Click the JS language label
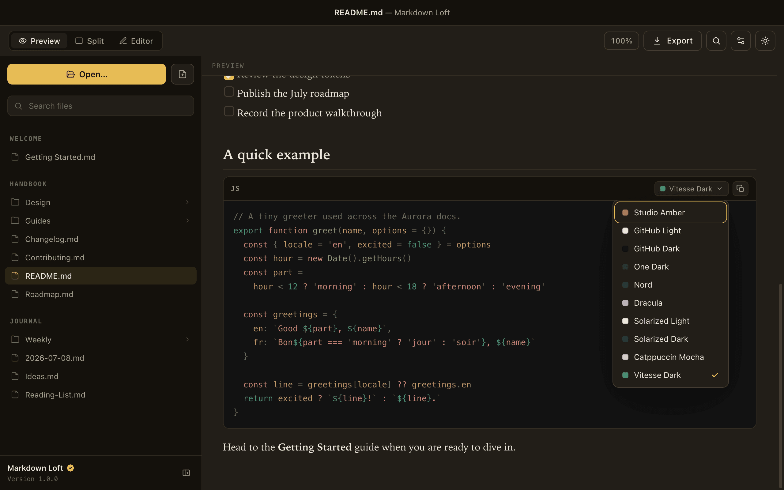Image resolution: width=784 pixels, height=490 pixels. click(235, 189)
